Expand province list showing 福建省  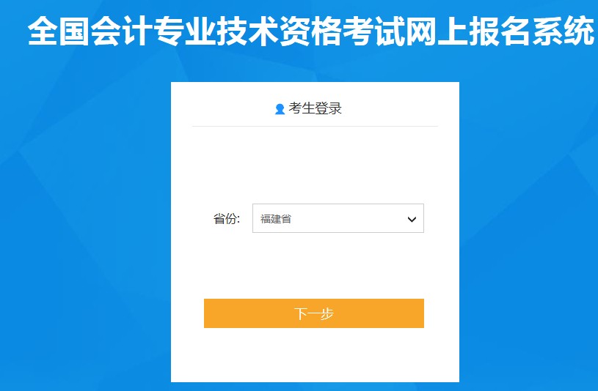[x=338, y=218]
